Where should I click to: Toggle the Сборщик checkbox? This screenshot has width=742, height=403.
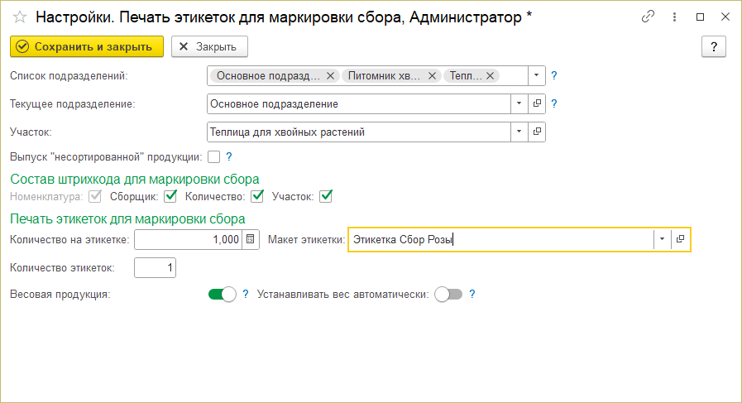pyautogui.click(x=170, y=196)
